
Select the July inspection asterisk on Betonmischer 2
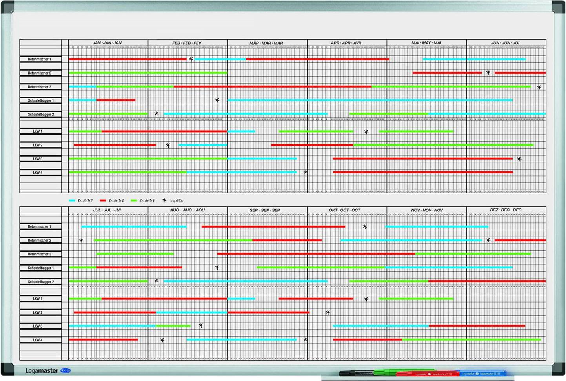click(x=81, y=241)
